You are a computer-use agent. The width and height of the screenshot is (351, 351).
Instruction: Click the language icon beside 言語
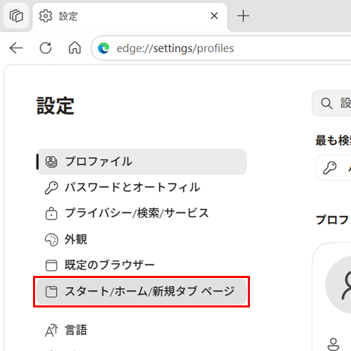(x=51, y=331)
